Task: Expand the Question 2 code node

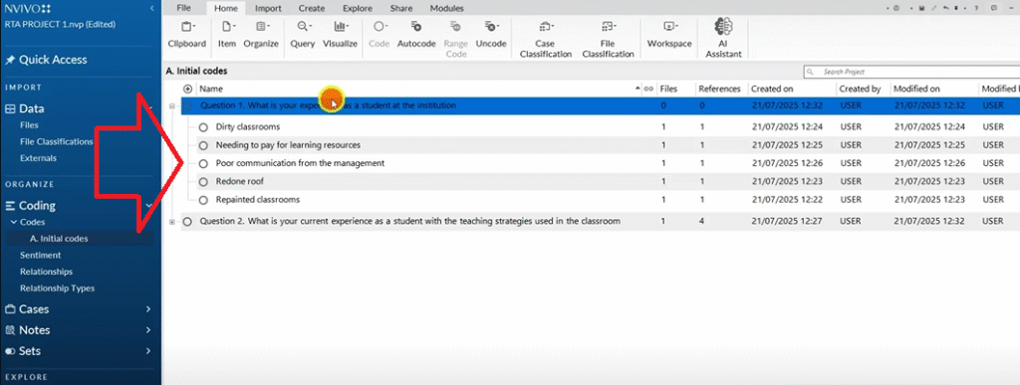Action: tap(171, 222)
